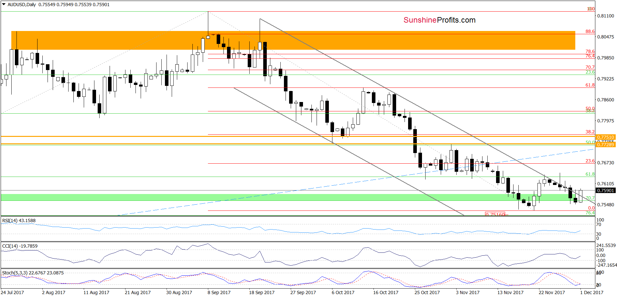
Task: Click the 3 Nov 2017 date label
Action: click(x=468, y=292)
